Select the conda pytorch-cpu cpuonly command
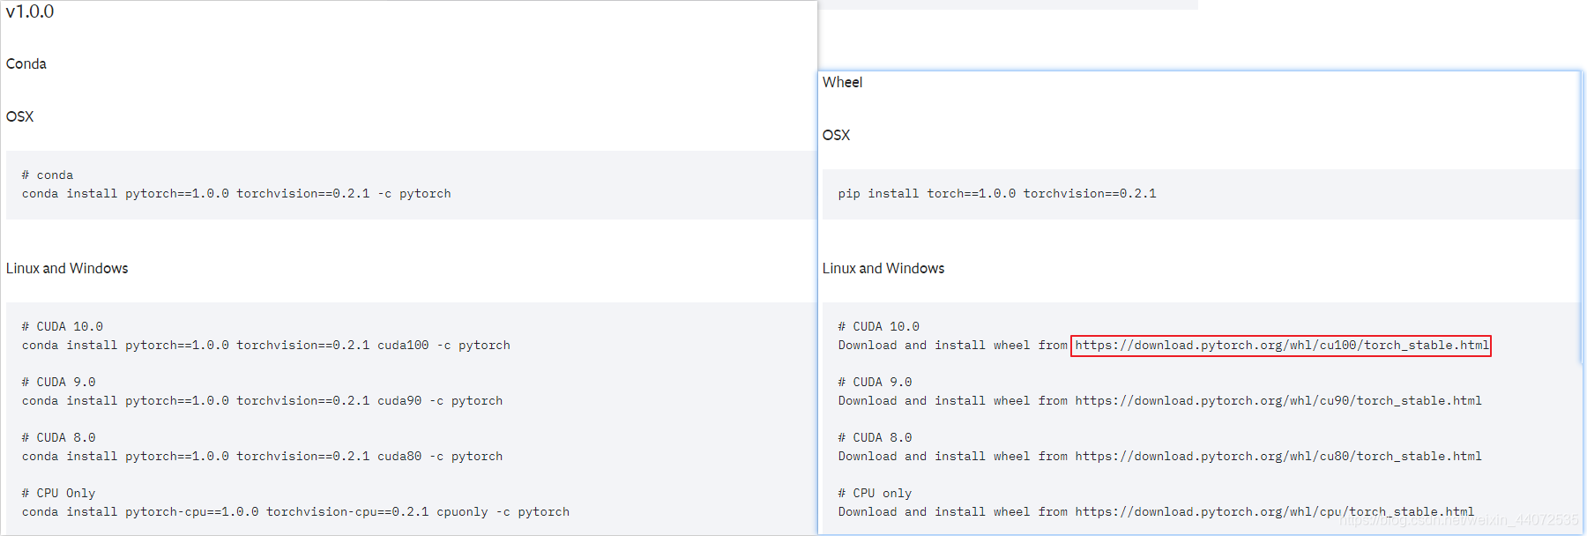Screen dimensions: 1587x536 [x=295, y=512]
